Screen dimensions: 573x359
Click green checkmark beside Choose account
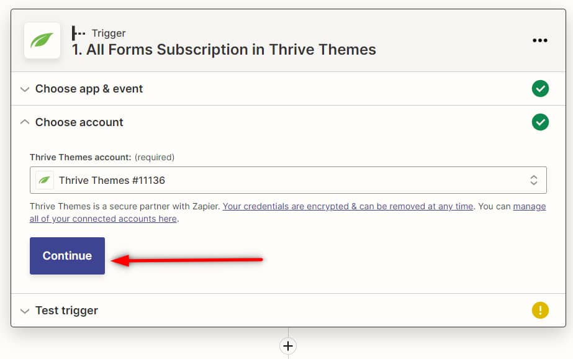pos(540,122)
